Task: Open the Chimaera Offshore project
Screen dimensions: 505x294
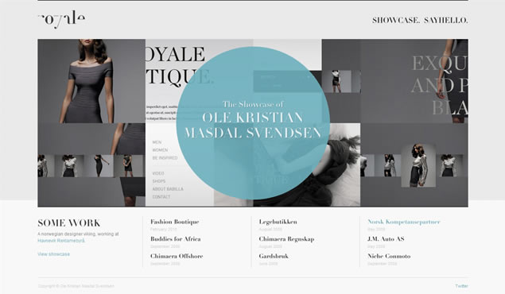Action: point(177,256)
